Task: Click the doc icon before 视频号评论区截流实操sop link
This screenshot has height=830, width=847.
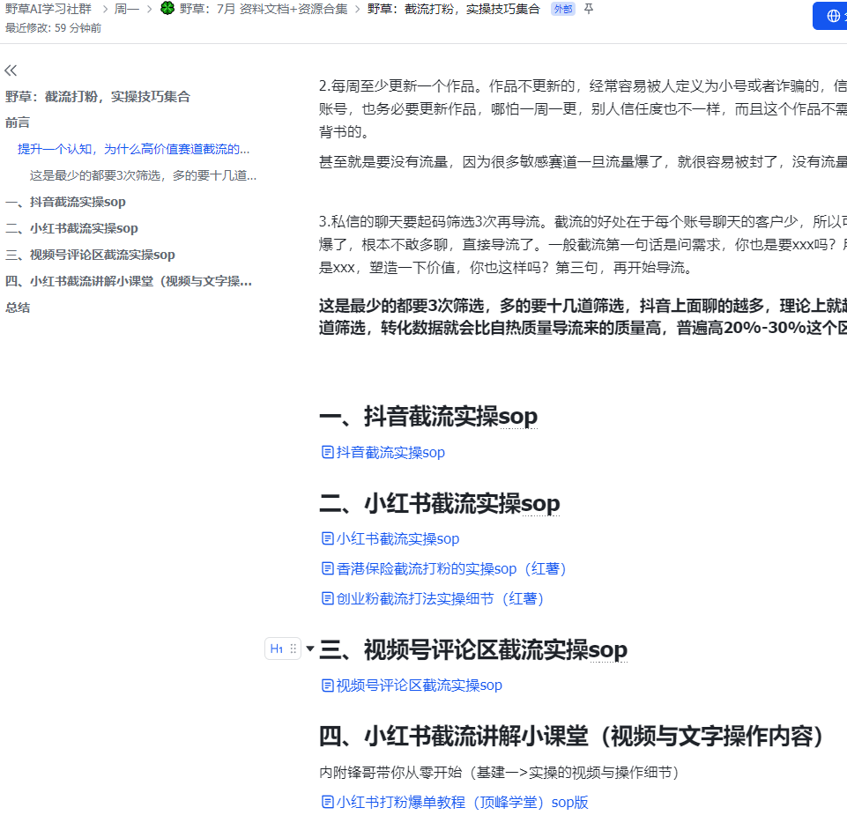Action: (327, 685)
